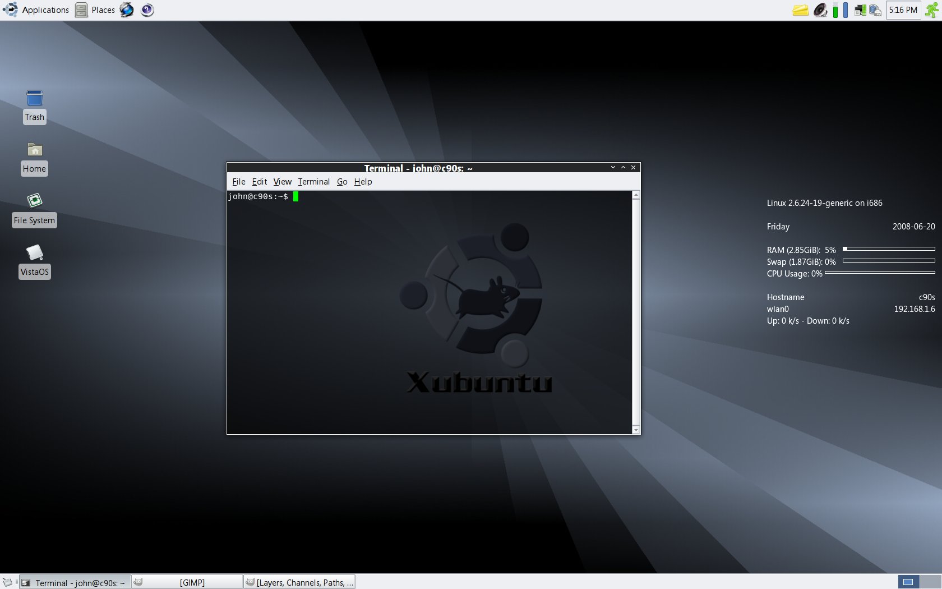
Task: Open the File System desktop icon
Action: tap(35, 210)
